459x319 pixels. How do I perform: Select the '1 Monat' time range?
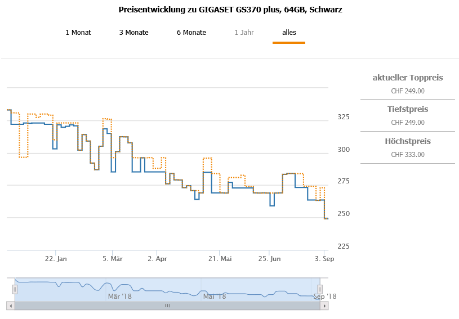(x=78, y=33)
